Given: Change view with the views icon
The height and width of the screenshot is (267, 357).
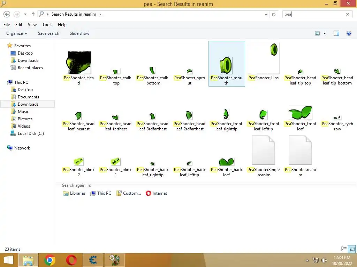Looking at the screenshot, I should [x=317, y=33].
